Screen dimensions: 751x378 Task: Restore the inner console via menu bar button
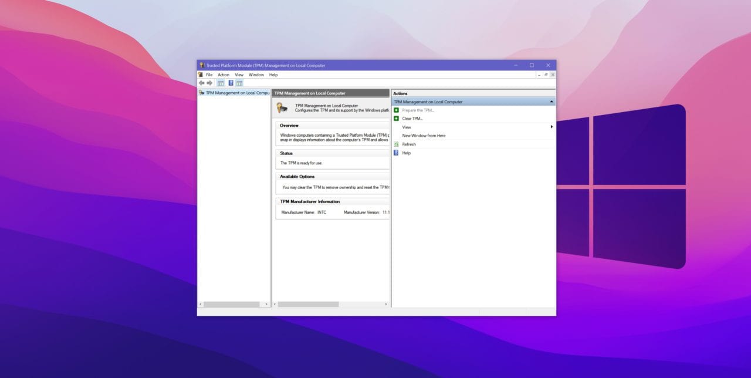(x=546, y=75)
